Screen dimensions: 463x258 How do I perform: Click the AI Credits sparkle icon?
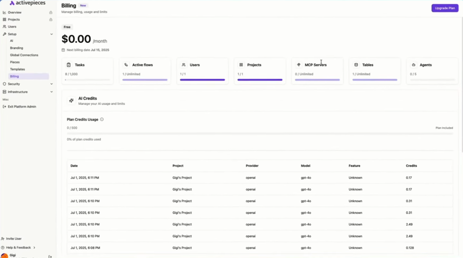[x=71, y=101]
